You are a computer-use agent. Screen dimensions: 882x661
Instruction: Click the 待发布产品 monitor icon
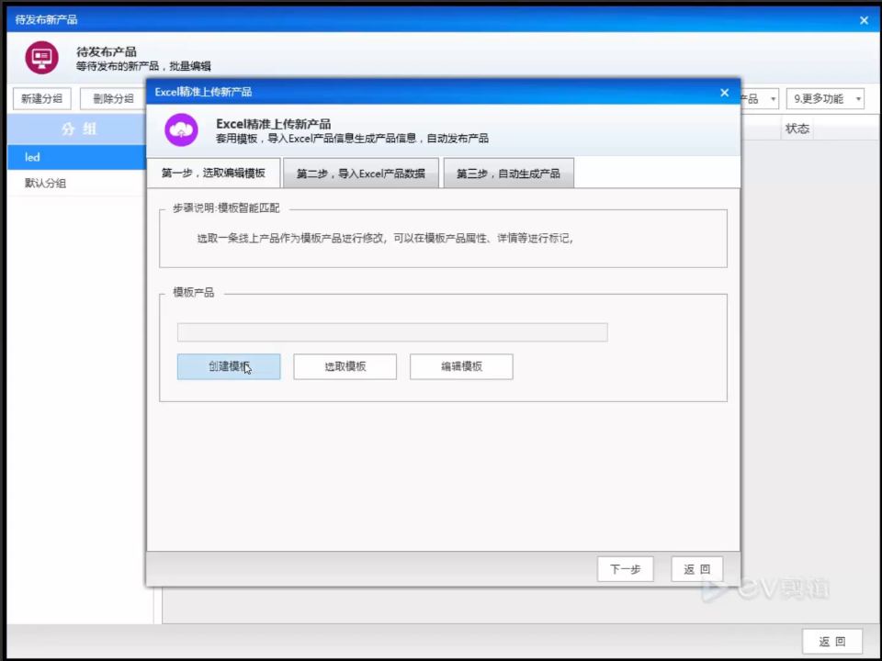(x=41, y=57)
